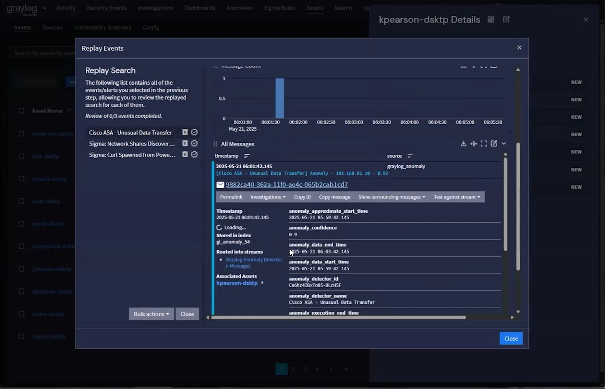Screen dimensions: 605x389
Task: Check the asheppard-dsktp asset checkbox
Action: (x=21, y=246)
